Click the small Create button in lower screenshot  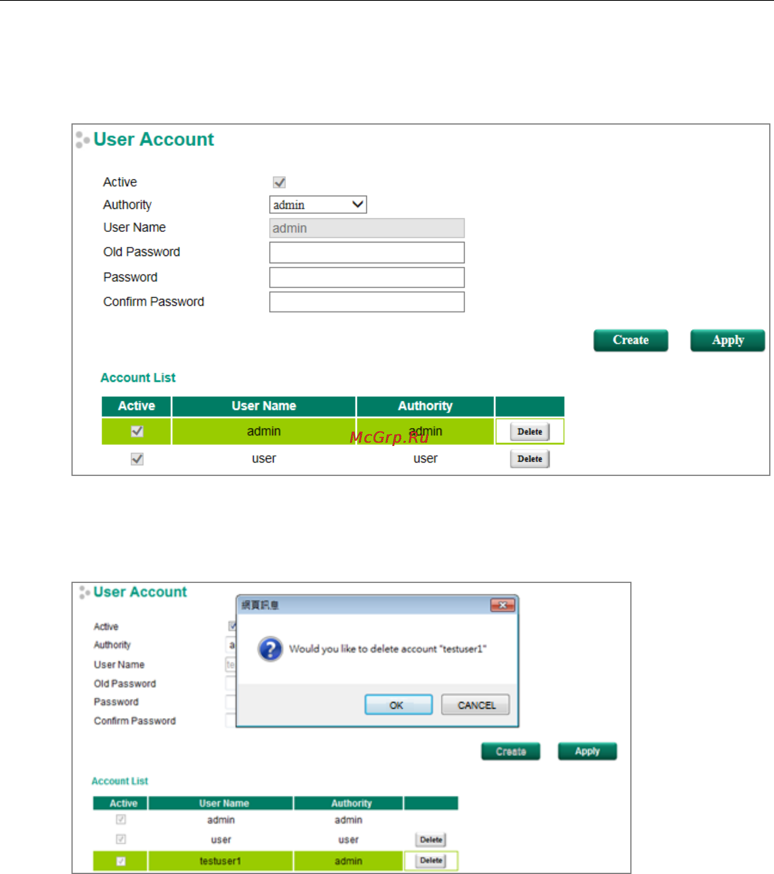(x=511, y=751)
